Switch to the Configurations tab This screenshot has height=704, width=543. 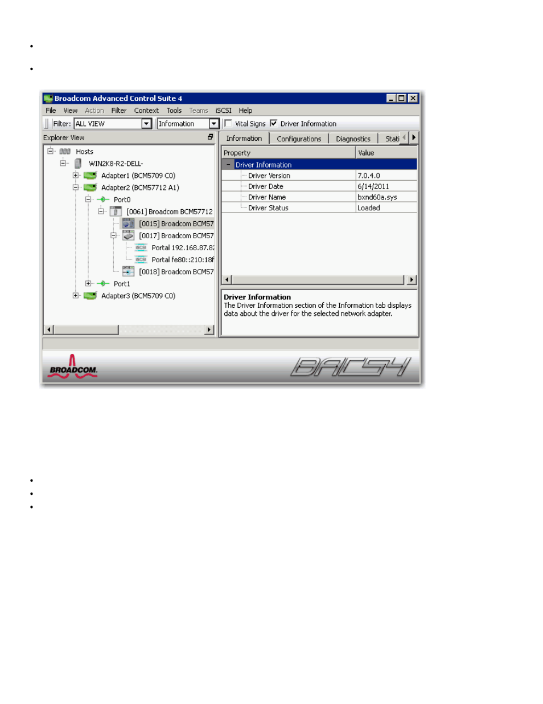point(299,139)
